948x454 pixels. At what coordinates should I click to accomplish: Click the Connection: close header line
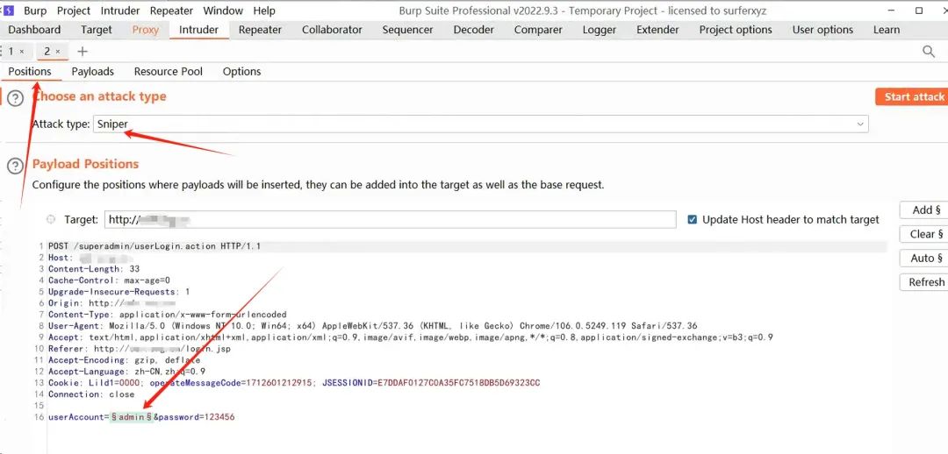(91, 395)
